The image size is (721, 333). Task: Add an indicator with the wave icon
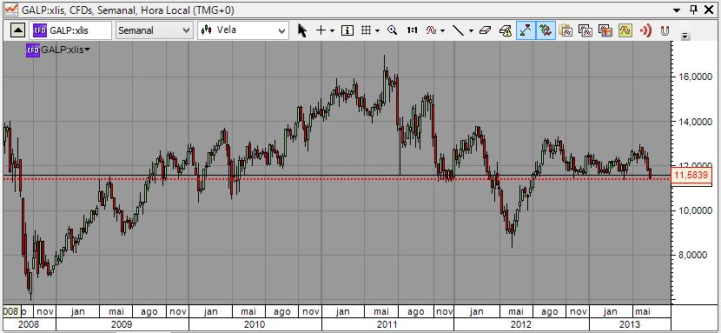click(432, 30)
